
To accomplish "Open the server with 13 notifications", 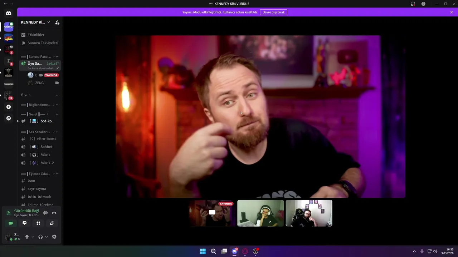I will point(9,95).
